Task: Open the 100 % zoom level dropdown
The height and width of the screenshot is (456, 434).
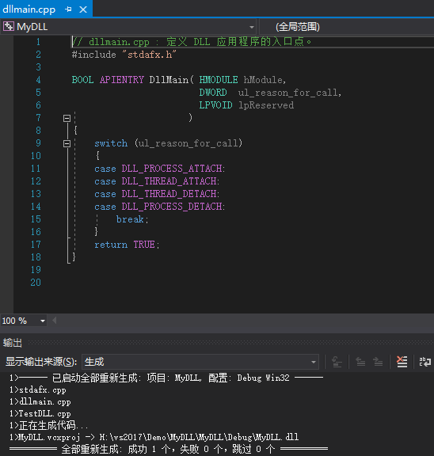Action: click(43, 321)
